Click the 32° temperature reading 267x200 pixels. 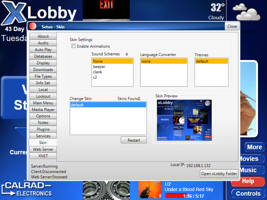coord(218,7)
